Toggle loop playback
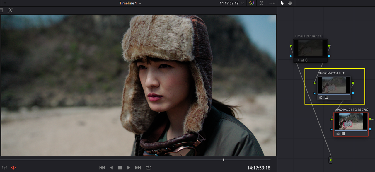Screen dimensions: 375x172 (x=148, y=168)
